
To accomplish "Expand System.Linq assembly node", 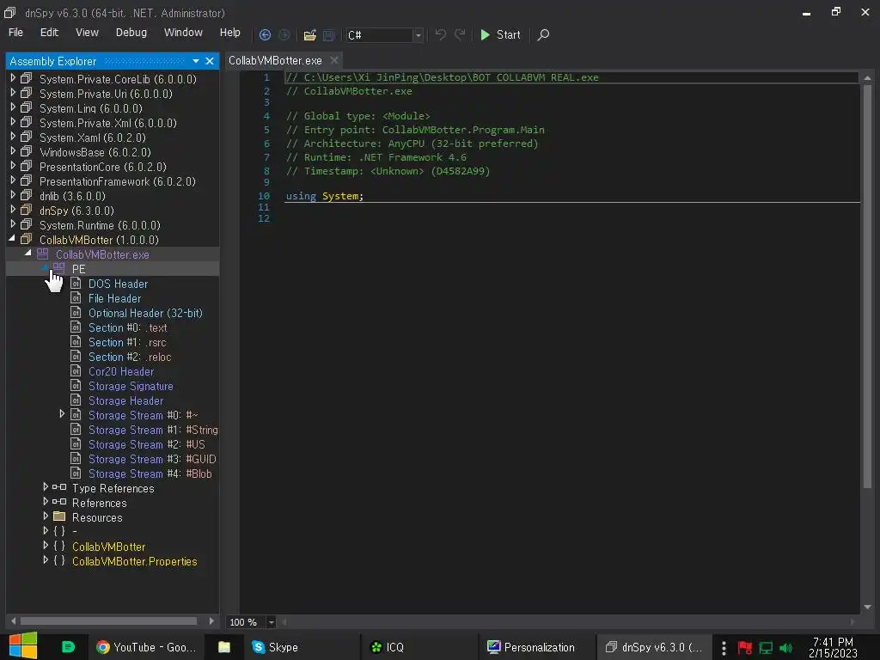I will pos(13,107).
